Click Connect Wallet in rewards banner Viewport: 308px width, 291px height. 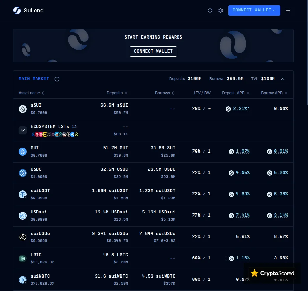153,52
